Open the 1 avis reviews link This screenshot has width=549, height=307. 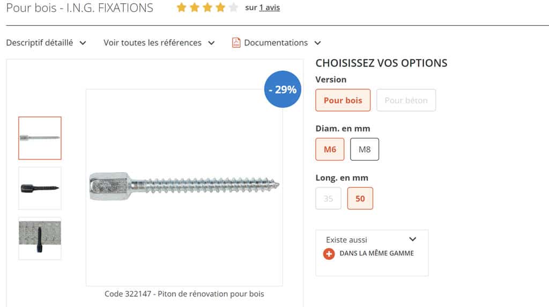pyautogui.click(x=269, y=8)
